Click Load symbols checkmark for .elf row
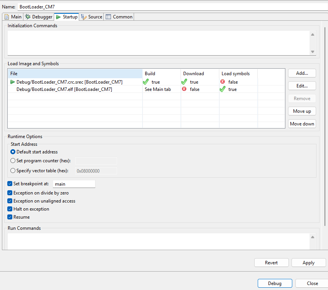Screen dimensions: 328x290 [x=223, y=89]
